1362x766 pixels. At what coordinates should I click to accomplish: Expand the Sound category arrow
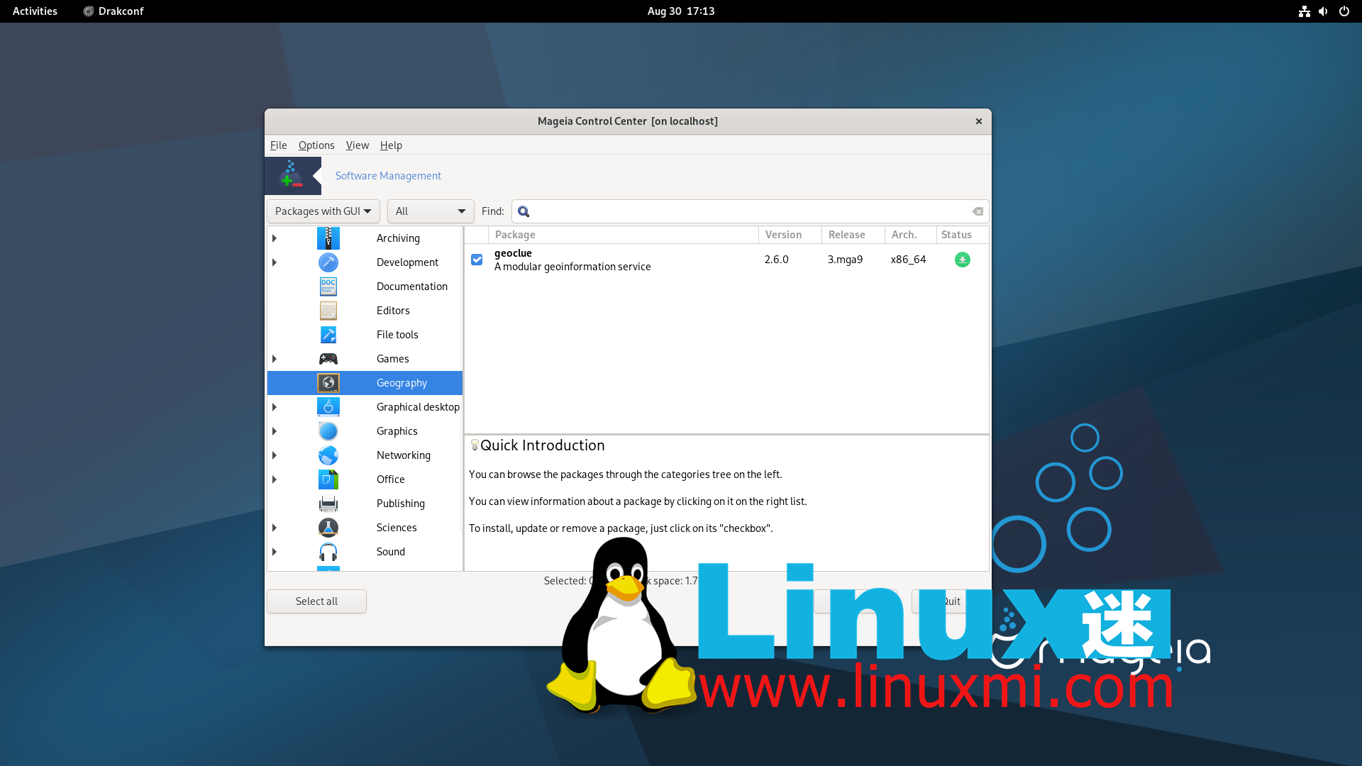click(x=275, y=552)
